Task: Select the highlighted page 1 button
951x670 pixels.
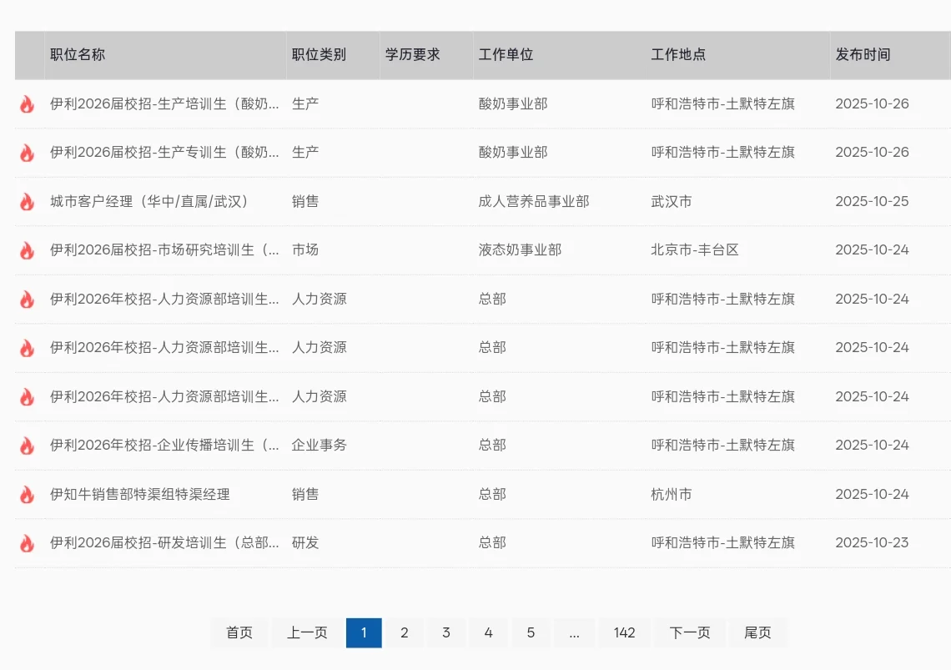Action: click(x=364, y=633)
